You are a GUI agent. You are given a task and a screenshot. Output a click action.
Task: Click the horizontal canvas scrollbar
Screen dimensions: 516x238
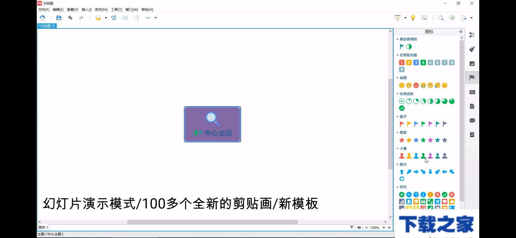tap(212, 222)
